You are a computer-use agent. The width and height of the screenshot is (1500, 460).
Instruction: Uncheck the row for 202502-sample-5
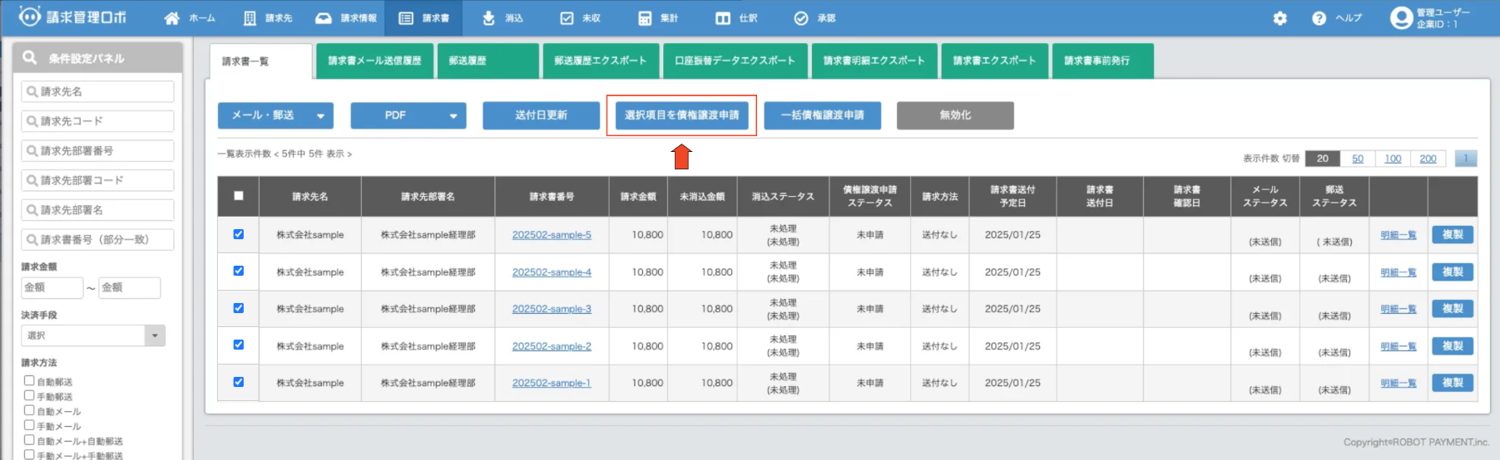pyautogui.click(x=239, y=234)
